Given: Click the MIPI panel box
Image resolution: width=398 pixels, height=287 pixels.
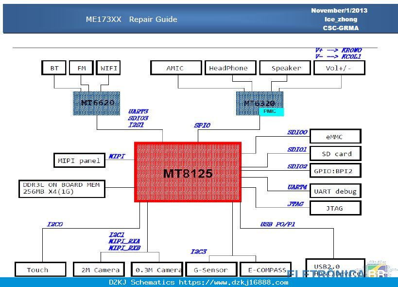Looking at the screenshot, I should point(79,161).
